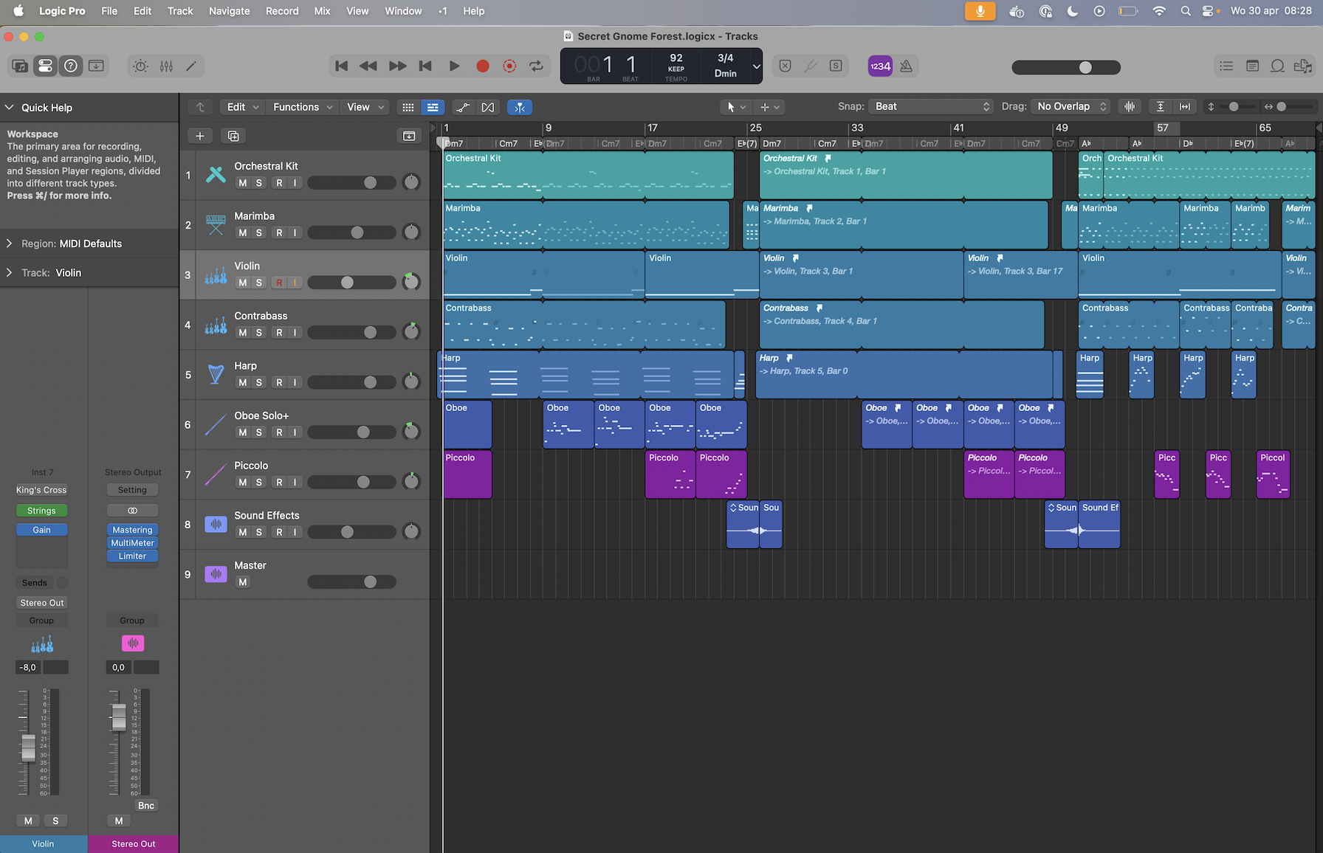Click the Vertical Auto Zoom icon
This screenshot has height=853, width=1323.
click(1161, 107)
